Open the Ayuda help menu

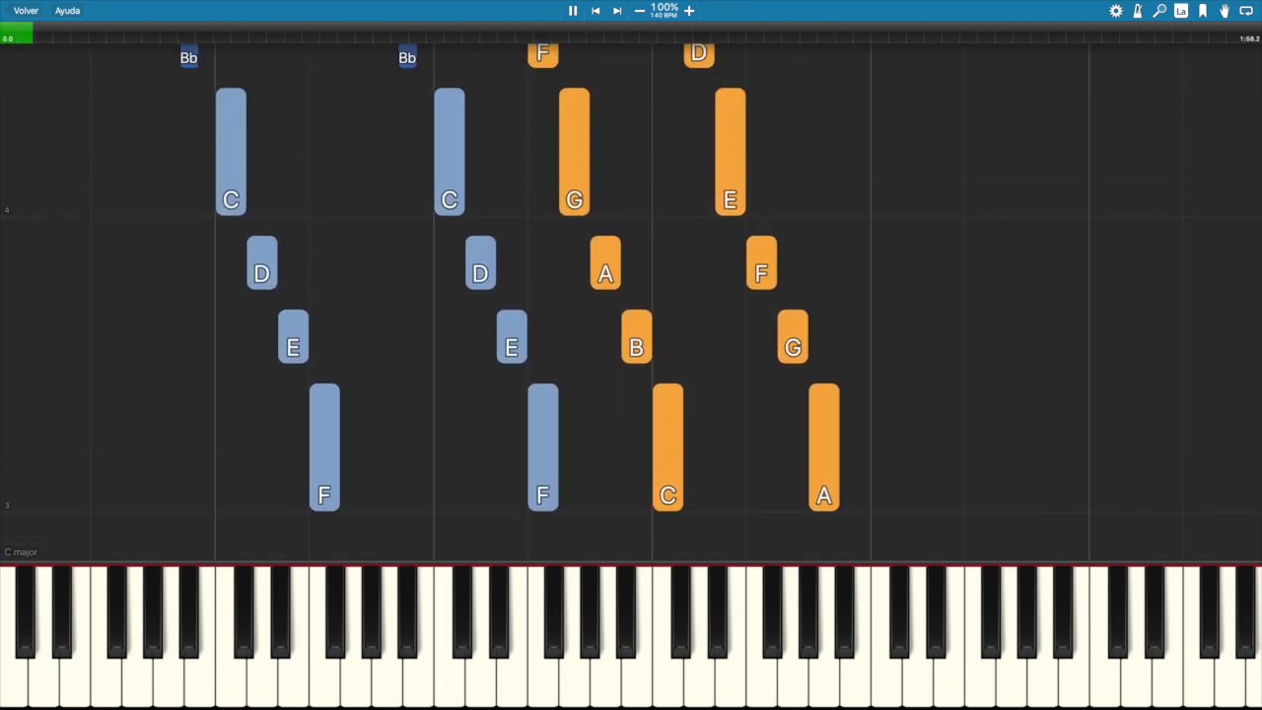coord(67,11)
